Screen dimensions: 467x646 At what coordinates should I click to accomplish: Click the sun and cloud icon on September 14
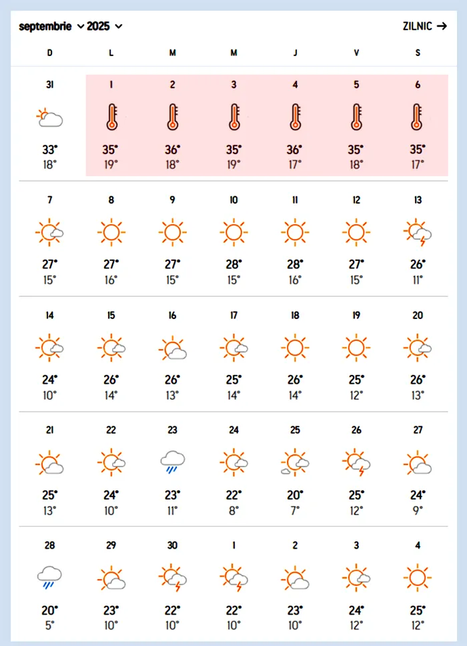click(x=49, y=347)
